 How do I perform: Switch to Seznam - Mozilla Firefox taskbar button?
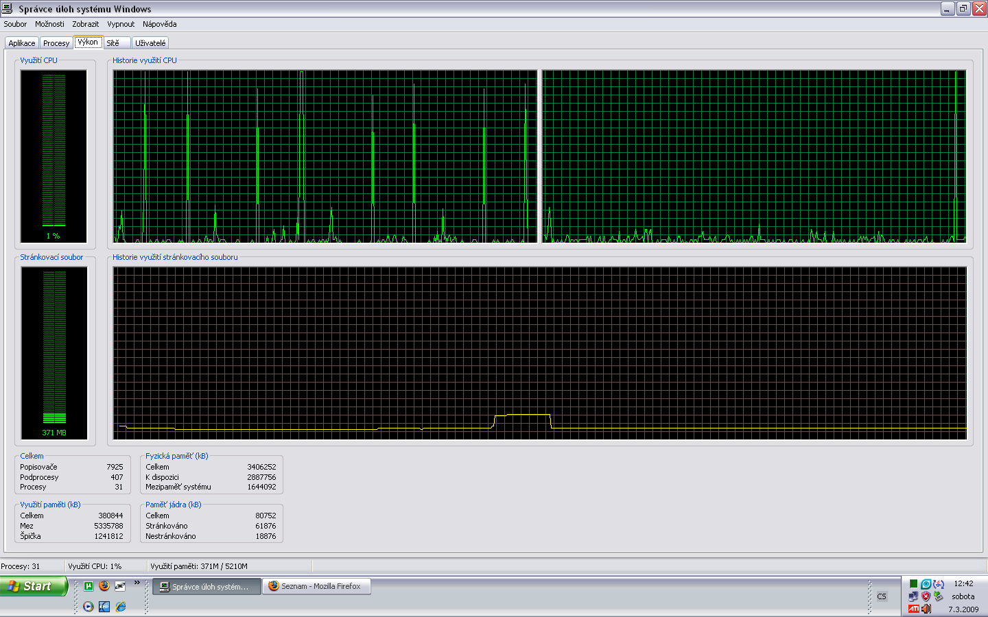(316, 586)
